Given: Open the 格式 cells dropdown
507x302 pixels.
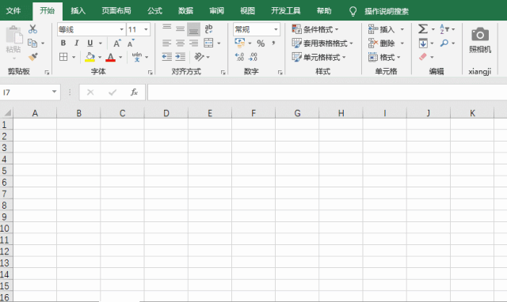Looking at the screenshot, I should pos(384,58).
